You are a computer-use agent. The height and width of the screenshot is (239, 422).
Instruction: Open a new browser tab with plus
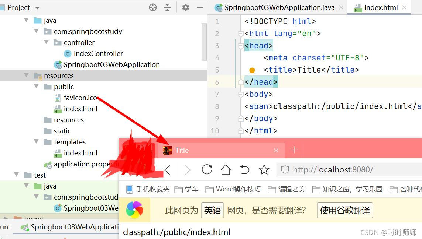tap(294, 150)
